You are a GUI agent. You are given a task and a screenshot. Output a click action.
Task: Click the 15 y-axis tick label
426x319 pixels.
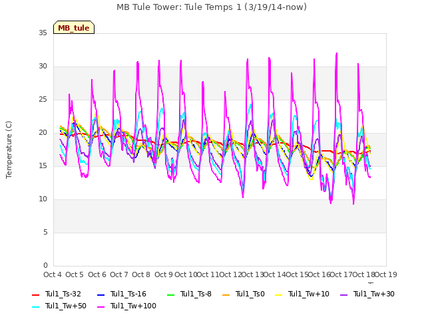(43, 166)
